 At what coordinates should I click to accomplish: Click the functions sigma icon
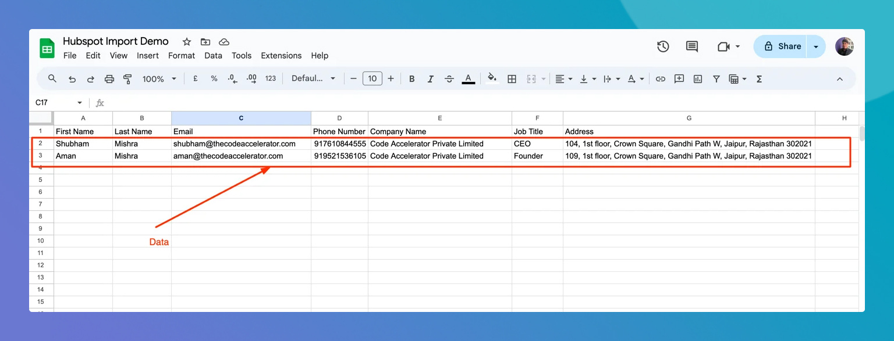[759, 79]
